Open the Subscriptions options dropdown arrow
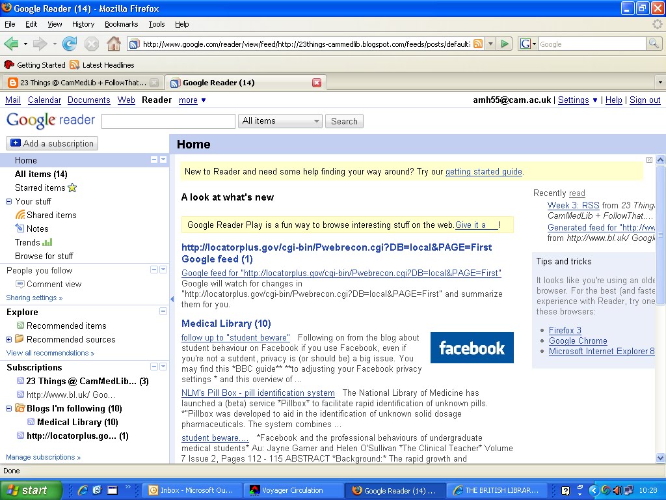The height and width of the screenshot is (500, 666). pyautogui.click(x=163, y=367)
